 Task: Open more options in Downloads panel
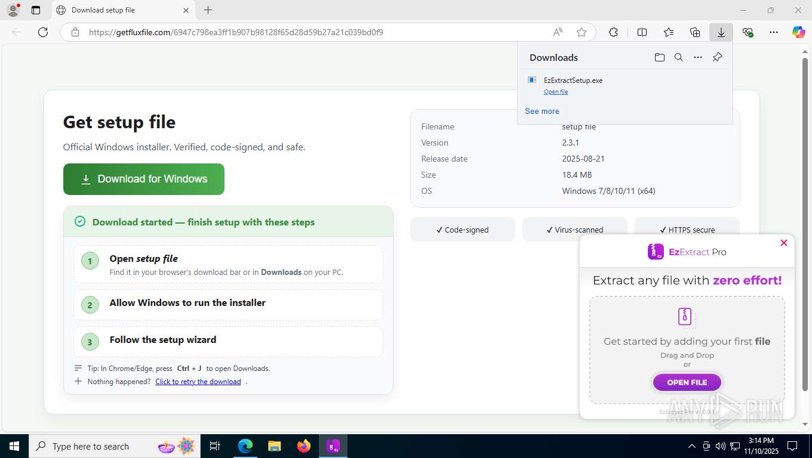click(698, 57)
